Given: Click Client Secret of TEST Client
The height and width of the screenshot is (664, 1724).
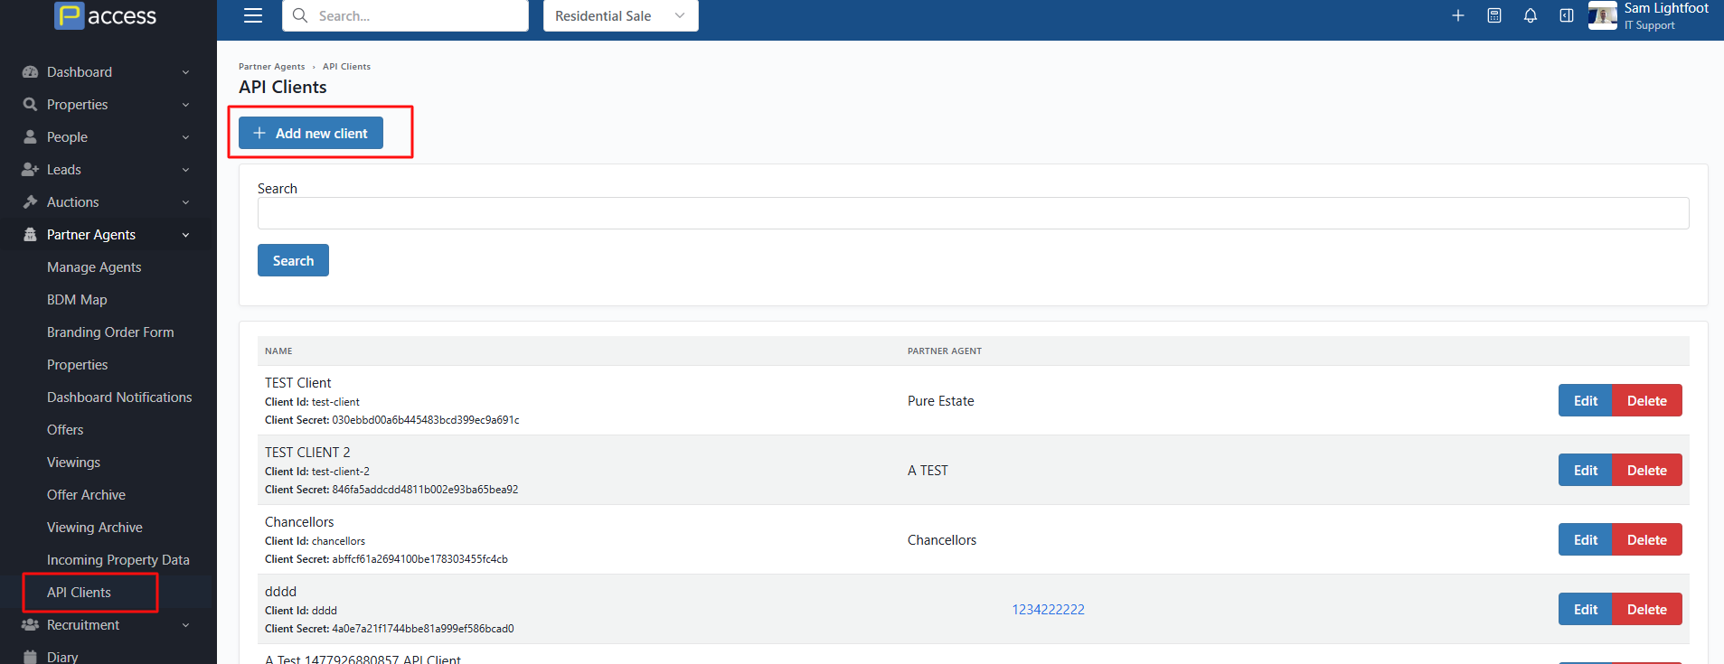Looking at the screenshot, I should click(x=391, y=420).
